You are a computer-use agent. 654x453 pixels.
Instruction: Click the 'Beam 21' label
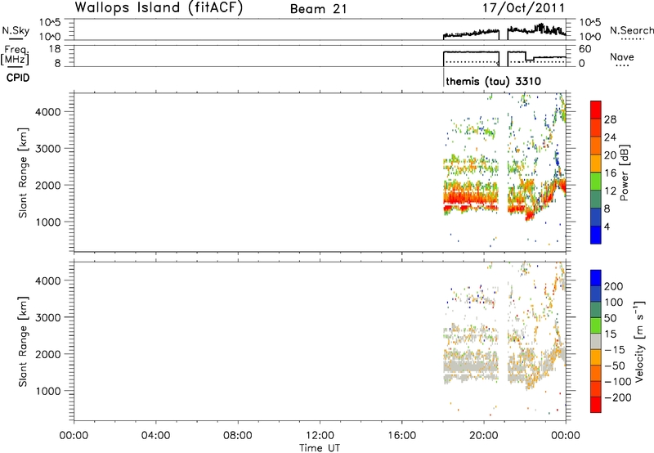pos(318,9)
